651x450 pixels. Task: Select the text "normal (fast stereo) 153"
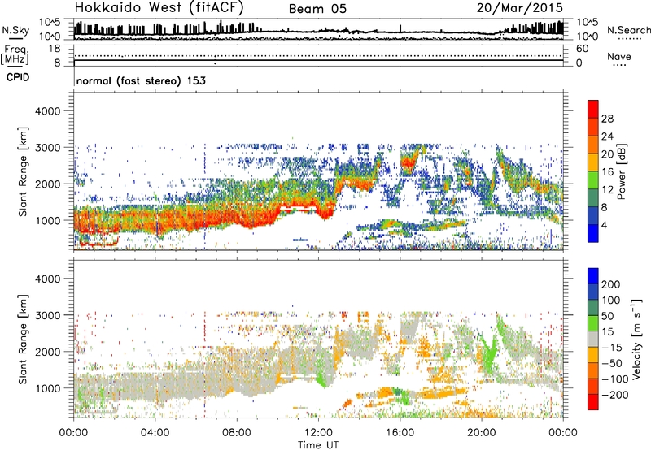(x=141, y=80)
